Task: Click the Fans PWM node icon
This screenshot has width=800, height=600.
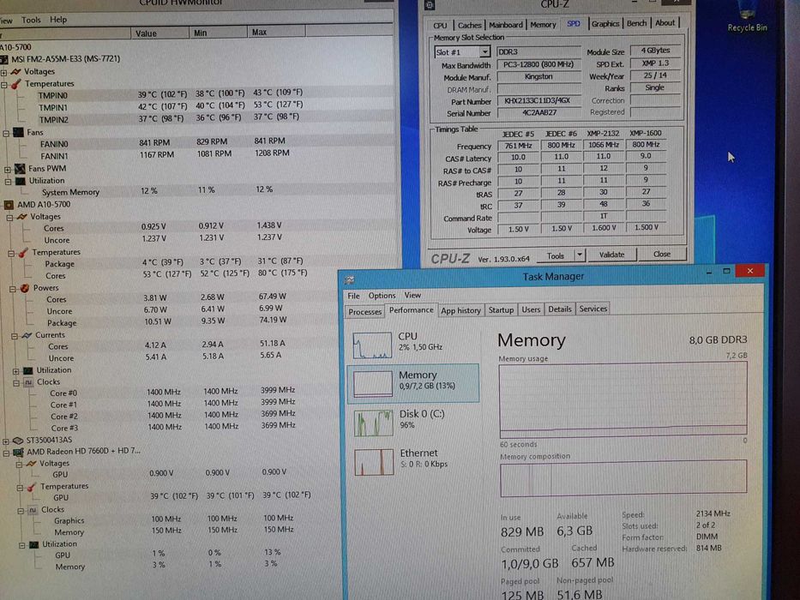Action: tap(20, 168)
